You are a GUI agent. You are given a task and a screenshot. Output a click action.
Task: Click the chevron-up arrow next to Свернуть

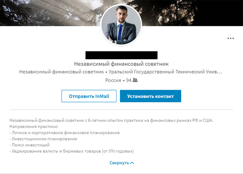tap(132, 163)
